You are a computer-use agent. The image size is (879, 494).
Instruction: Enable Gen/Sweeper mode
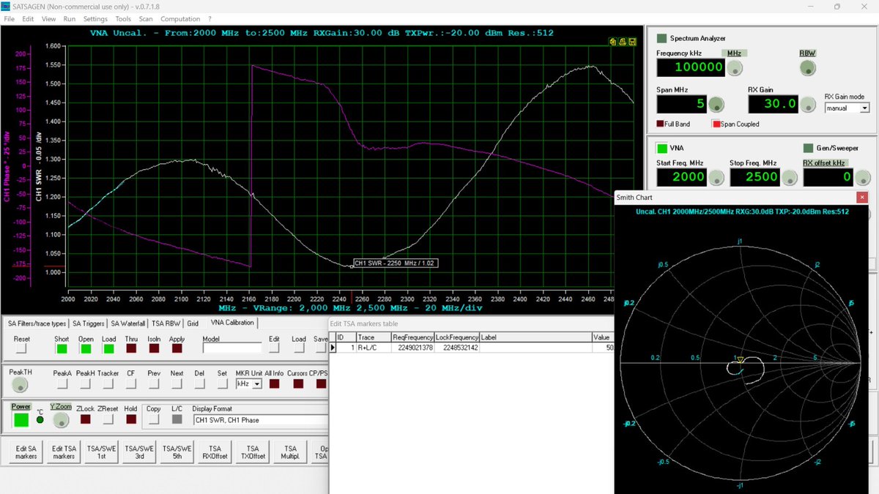(x=809, y=148)
